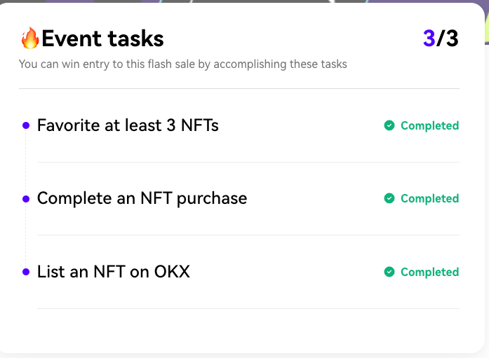The height and width of the screenshot is (358, 489).
Task: Click the Event tasks heading
Action: 102,39
